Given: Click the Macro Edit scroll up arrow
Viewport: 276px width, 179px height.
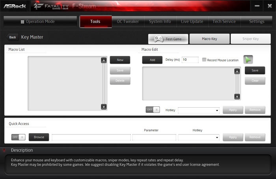Looking at the screenshot, I should tap(237, 71).
